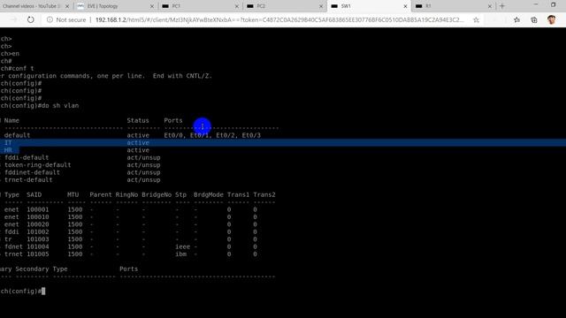Click the 'default' VLAN name

coord(17,135)
